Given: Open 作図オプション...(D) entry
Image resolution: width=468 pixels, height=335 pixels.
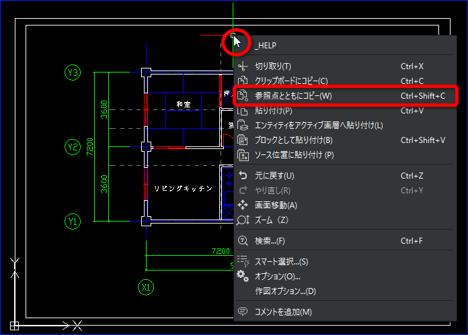Looking at the screenshot, I should (x=345, y=291).
